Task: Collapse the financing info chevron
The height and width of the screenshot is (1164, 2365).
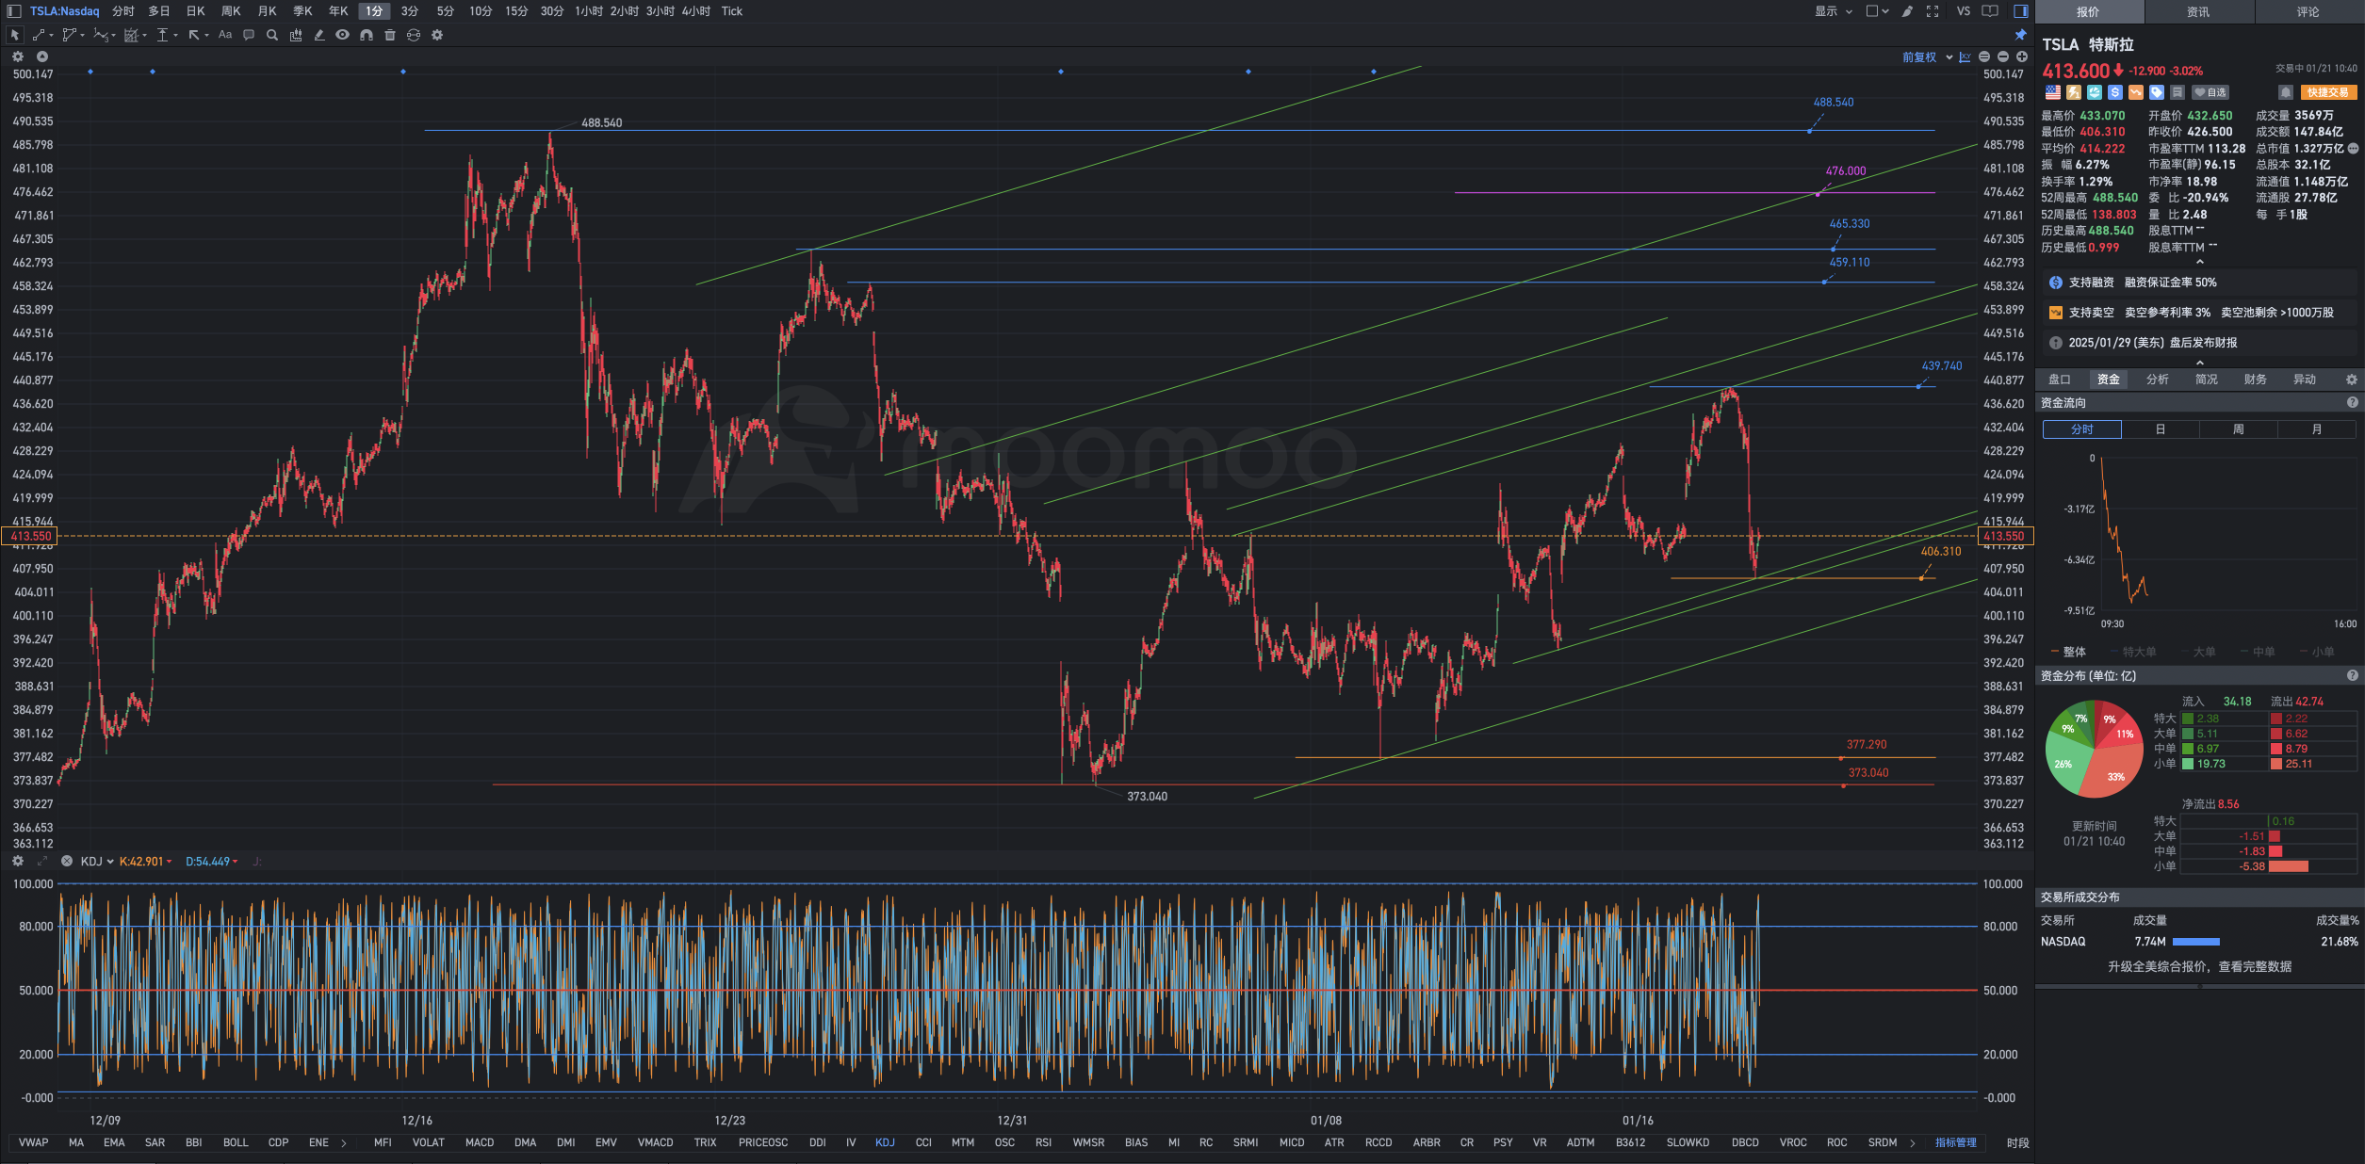Action: click(x=2200, y=363)
